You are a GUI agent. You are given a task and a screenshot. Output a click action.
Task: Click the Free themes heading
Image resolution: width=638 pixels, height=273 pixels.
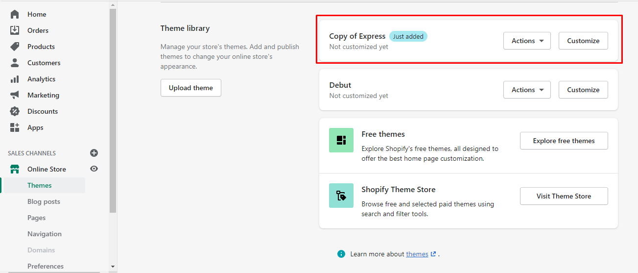[383, 134]
